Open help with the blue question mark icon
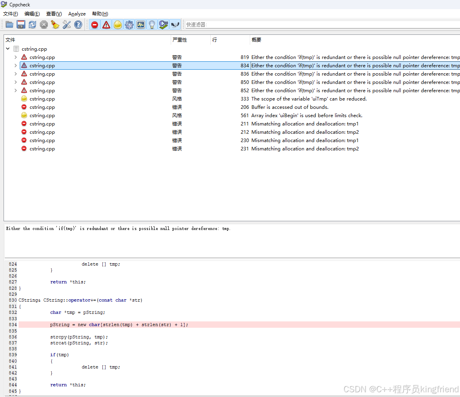Screen dimensions: 460x397 point(78,25)
